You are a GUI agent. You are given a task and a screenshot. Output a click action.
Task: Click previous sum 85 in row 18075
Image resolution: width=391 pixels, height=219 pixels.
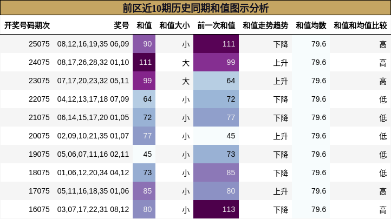click(x=216, y=173)
